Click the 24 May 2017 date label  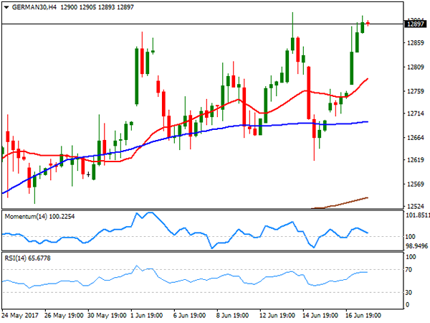(20, 315)
